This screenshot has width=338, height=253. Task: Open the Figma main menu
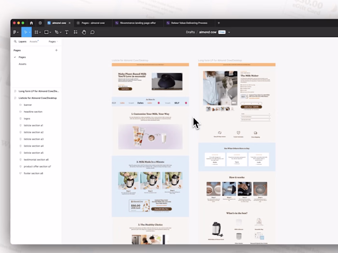pos(16,32)
